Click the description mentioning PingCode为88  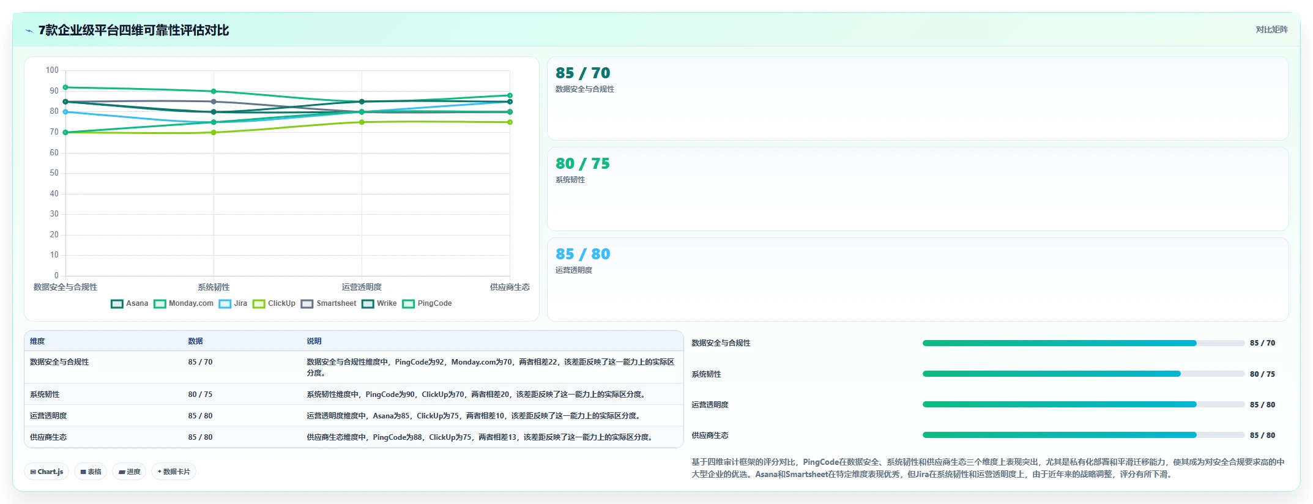pyautogui.click(x=481, y=437)
